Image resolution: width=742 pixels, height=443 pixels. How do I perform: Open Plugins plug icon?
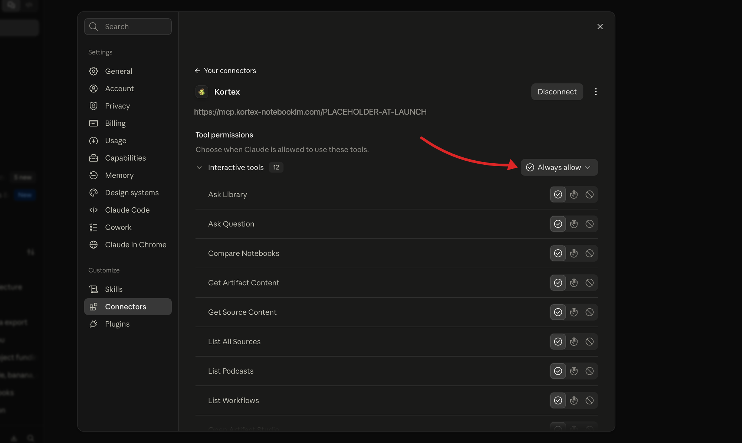coord(93,324)
